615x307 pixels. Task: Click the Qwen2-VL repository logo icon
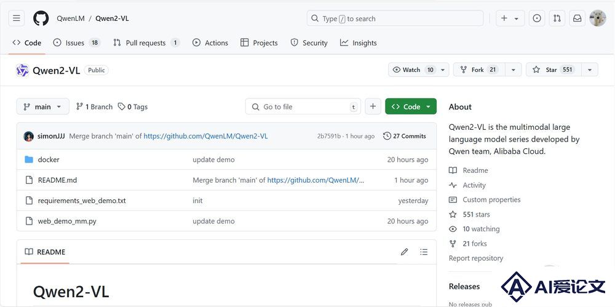(x=22, y=70)
